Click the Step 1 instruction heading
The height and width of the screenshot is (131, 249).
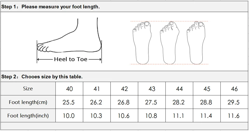50,7
